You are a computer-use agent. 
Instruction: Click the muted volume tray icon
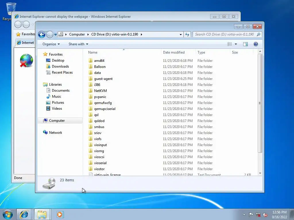pos(265,215)
